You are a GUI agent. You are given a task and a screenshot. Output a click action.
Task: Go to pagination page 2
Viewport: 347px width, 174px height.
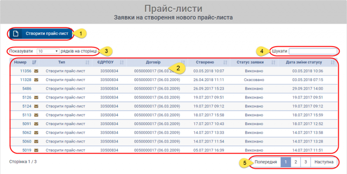[x=296, y=162]
